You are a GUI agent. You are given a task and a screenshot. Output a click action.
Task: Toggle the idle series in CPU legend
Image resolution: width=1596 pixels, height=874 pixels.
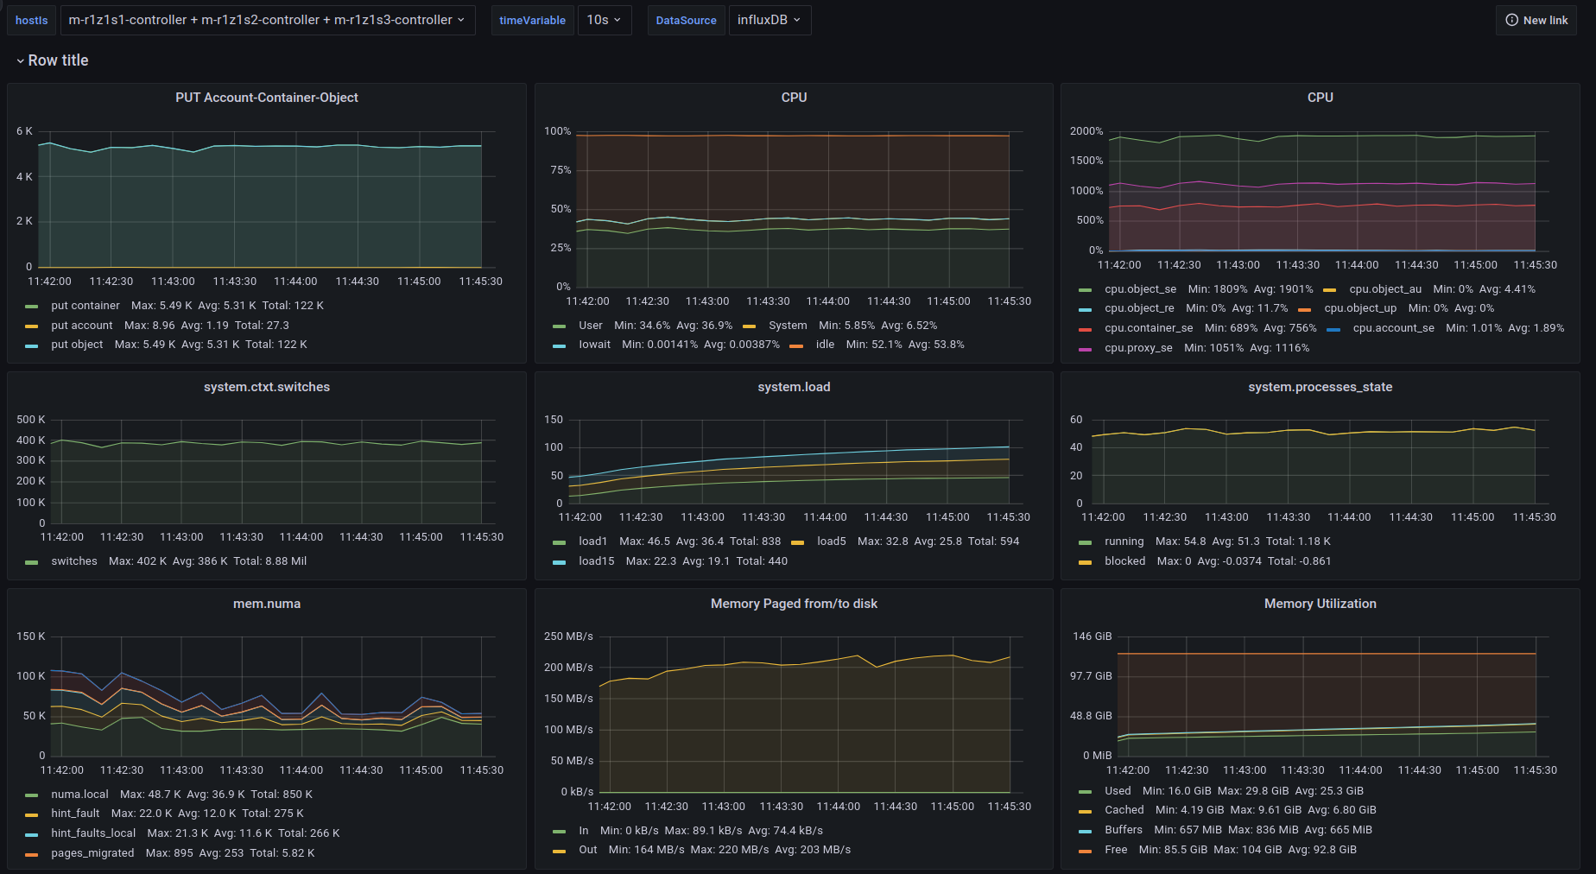tap(825, 345)
